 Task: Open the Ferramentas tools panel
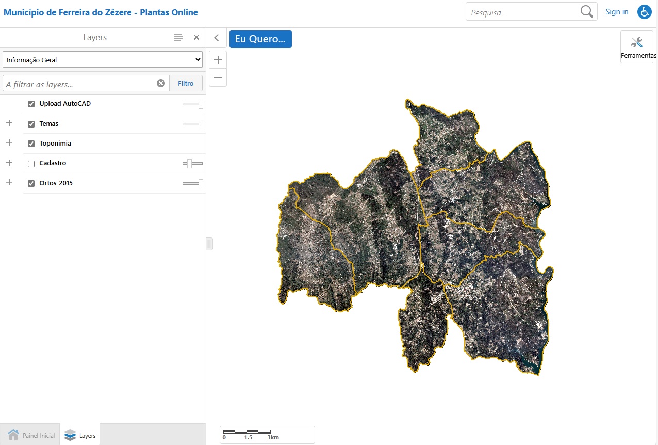[637, 47]
